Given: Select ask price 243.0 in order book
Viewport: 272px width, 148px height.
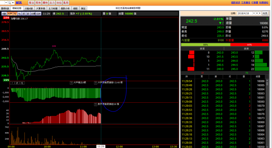Looking at the screenshot, I should click(234, 52).
